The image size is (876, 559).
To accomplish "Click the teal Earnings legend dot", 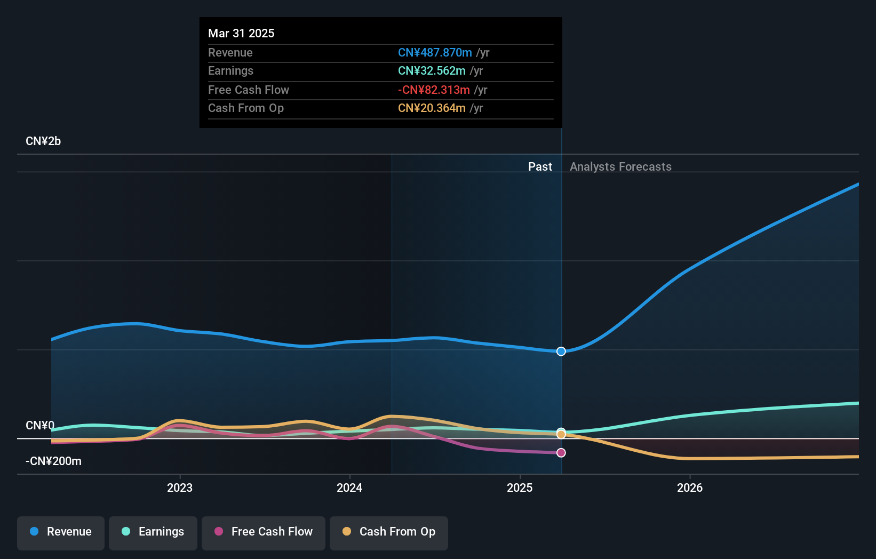I will pyautogui.click(x=126, y=531).
